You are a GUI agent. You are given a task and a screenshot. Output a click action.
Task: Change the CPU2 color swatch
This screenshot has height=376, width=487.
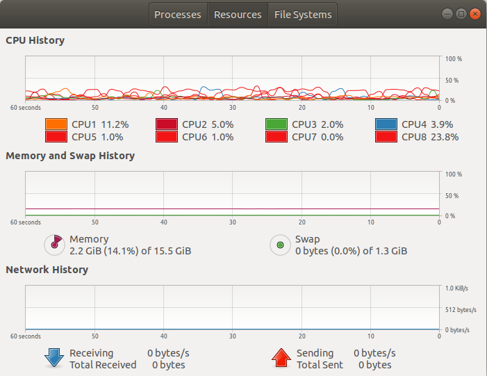[x=166, y=124]
